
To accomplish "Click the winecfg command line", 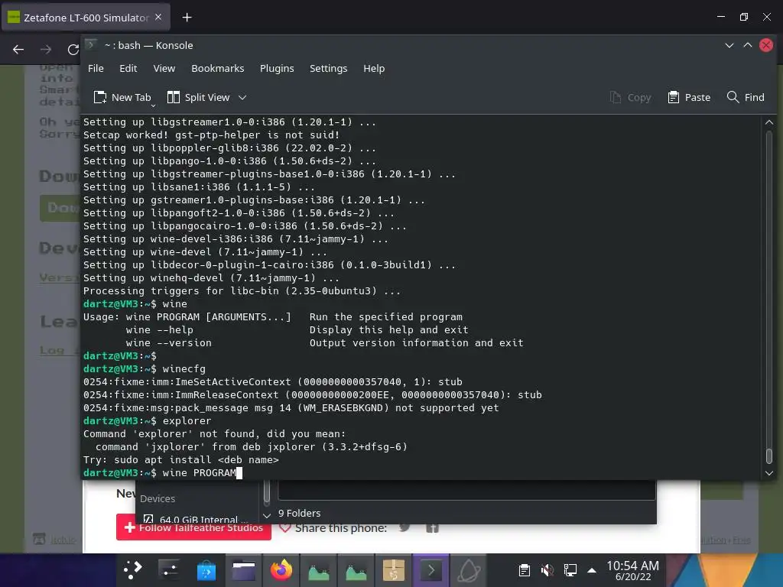I will [145, 369].
